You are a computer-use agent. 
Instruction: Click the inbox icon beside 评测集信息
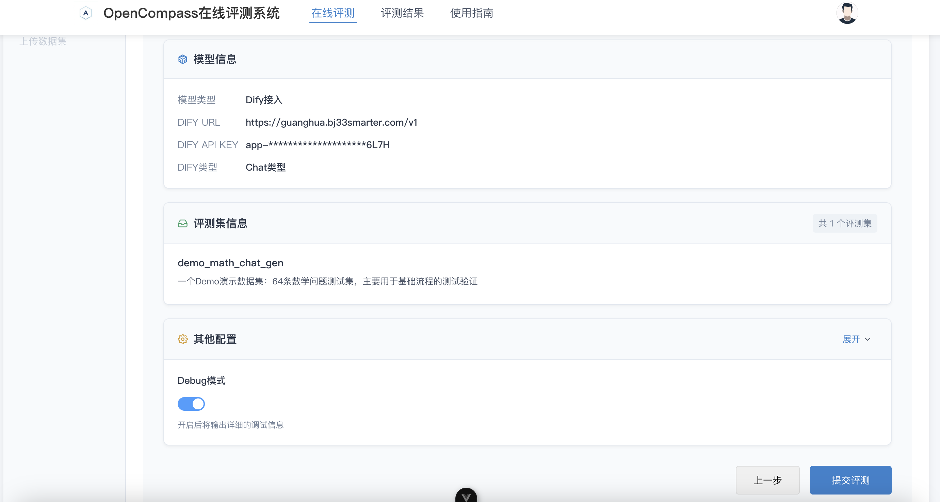pyautogui.click(x=182, y=223)
